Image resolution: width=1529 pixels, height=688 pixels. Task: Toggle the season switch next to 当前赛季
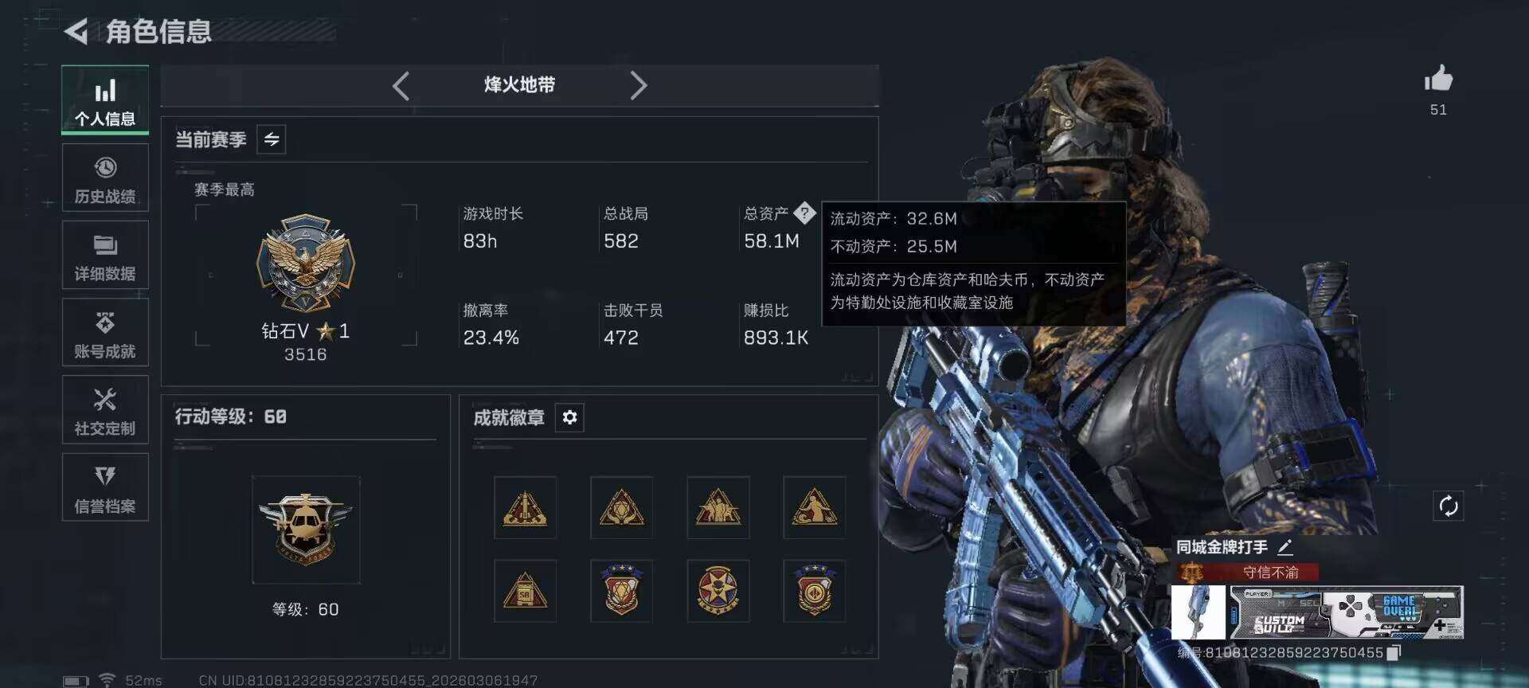pos(272,140)
